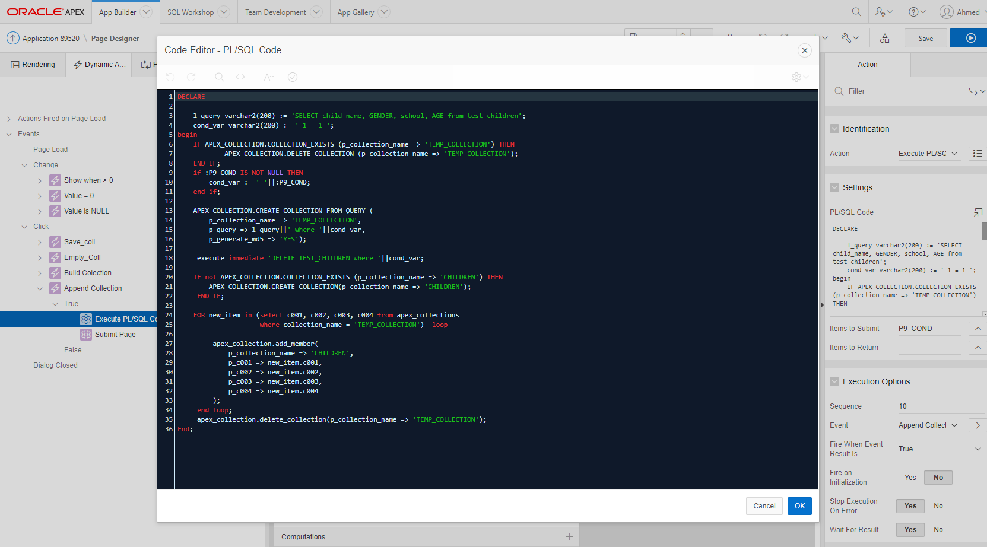
Task: Open the Utilities wrench menu
Action: pos(850,38)
